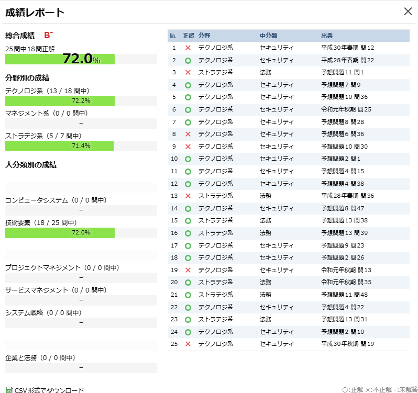The image size is (418, 393).
Task: Click the green circle on row 17
Action: (188, 246)
